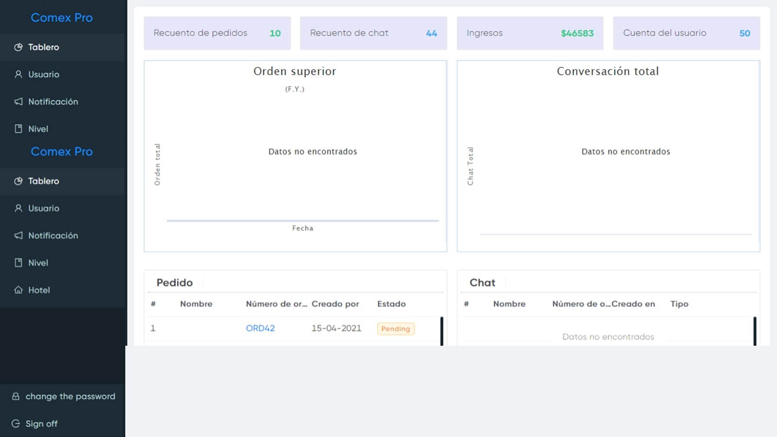This screenshot has height=437, width=777.
Task: Click the Pedido table scrollbar
Action: (441, 331)
